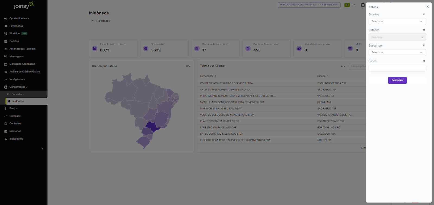Close the Filtros panel
434x205 pixels.
tap(427, 7)
